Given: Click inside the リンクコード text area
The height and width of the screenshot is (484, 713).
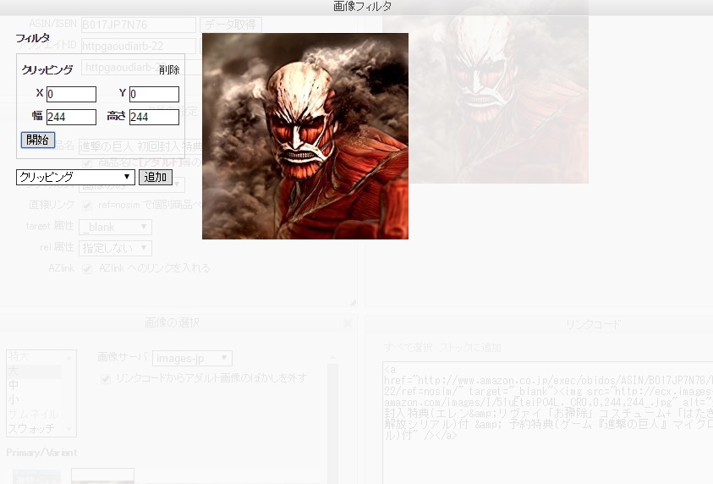Looking at the screenshot, I should (547, 423).
